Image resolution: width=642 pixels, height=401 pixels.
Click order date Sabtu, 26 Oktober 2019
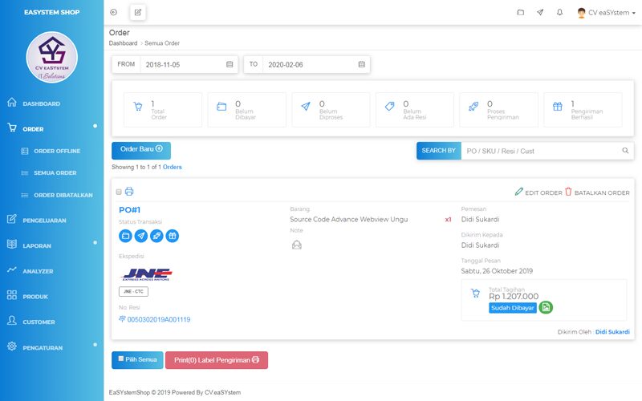coord(497,271)
